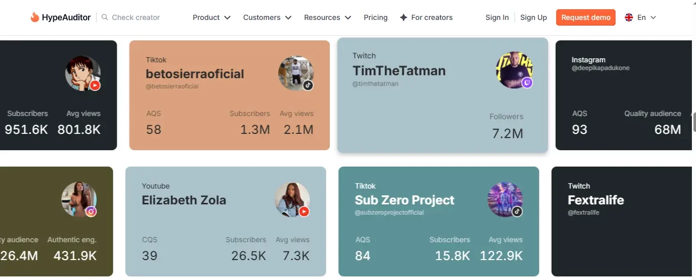Open the anime character avatar thumbnail
This screenshot has width=696, height=280.
[83, 74]
